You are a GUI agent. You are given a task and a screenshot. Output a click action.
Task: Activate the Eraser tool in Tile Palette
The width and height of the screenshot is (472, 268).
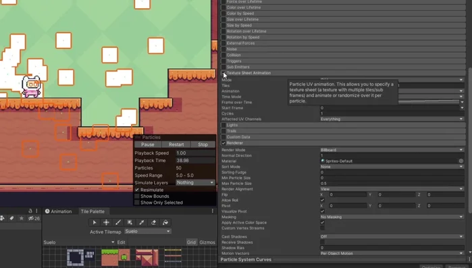click(153, 222)
